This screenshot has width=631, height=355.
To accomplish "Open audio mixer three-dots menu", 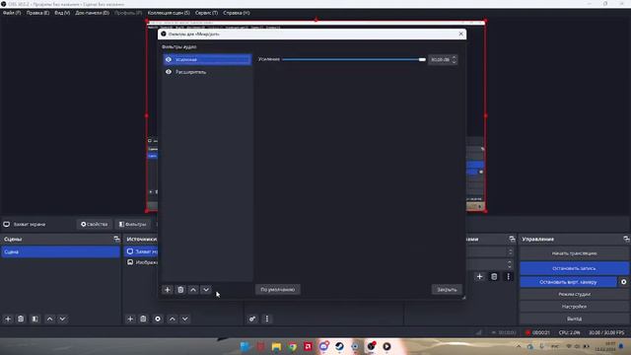I will (x=267, y=319).
